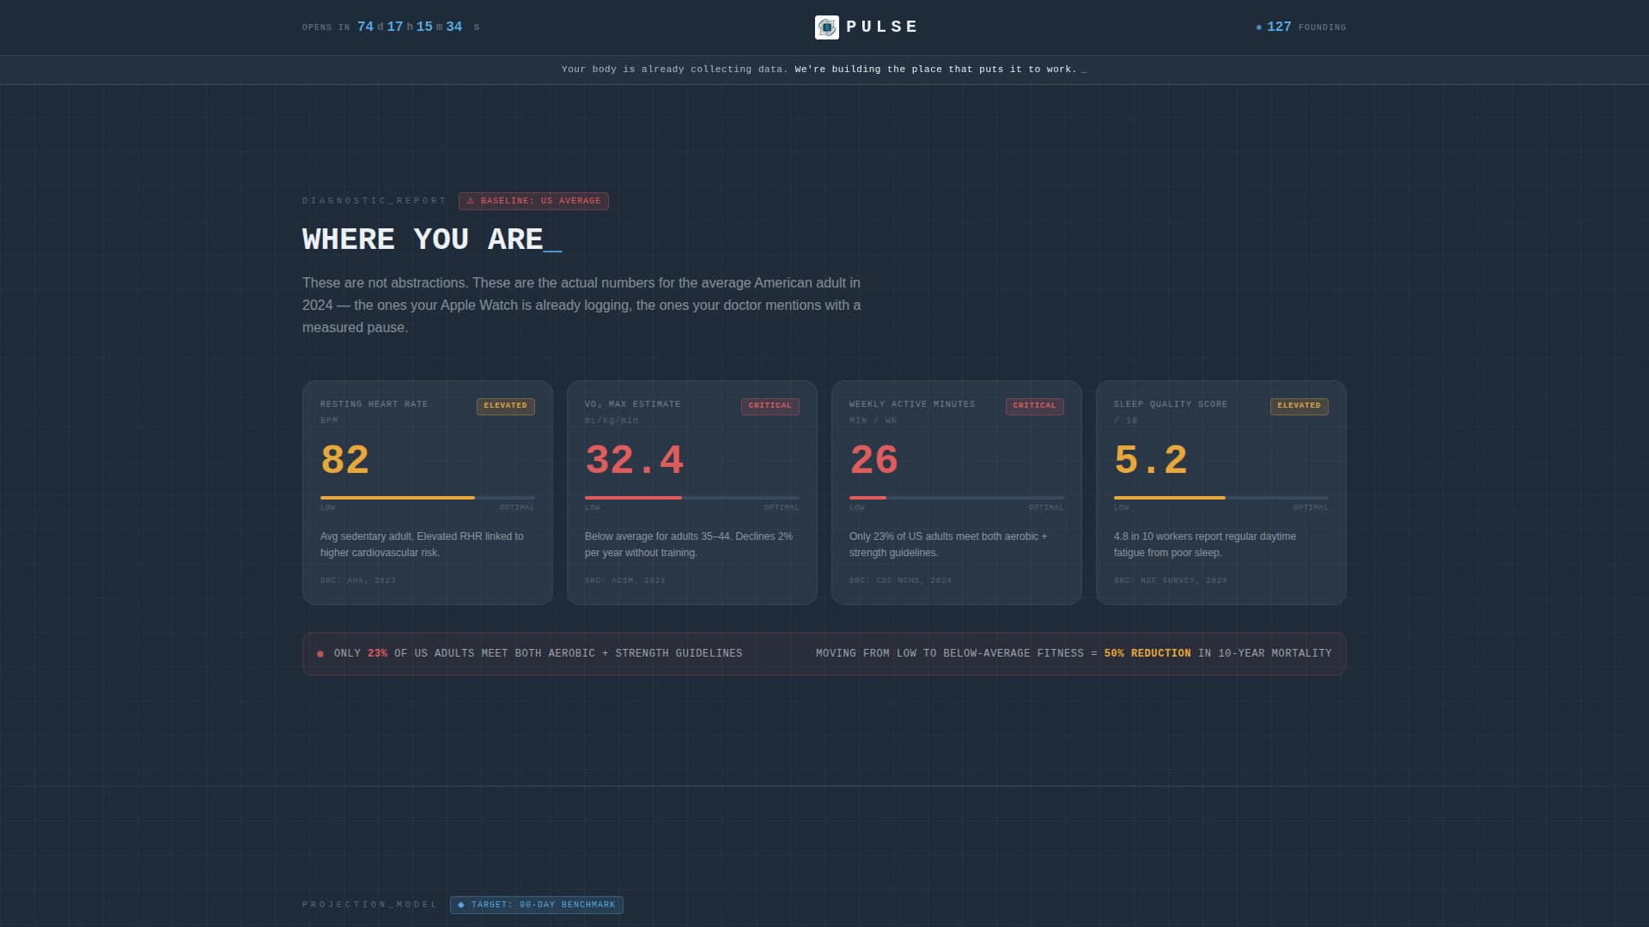
Task: Click the VO2 Max value 32.4
Action: point(635,460)
